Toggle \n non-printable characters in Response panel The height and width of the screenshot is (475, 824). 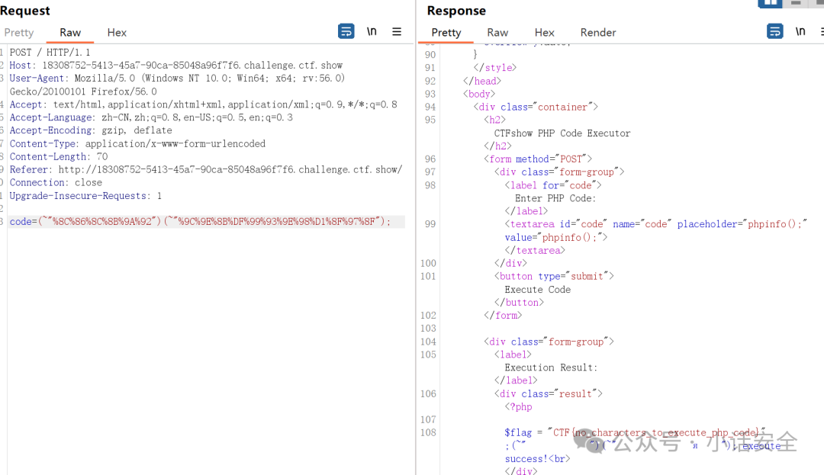(x=800, y=31)
